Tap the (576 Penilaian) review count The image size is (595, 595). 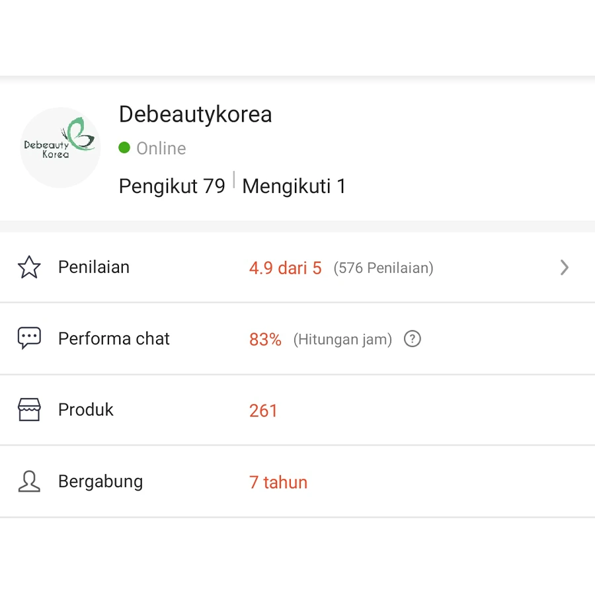coord(383,268)
